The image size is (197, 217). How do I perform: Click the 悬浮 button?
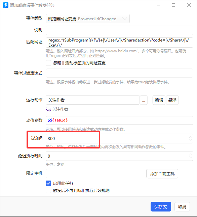pyautogui.click(x=172, y=100)
